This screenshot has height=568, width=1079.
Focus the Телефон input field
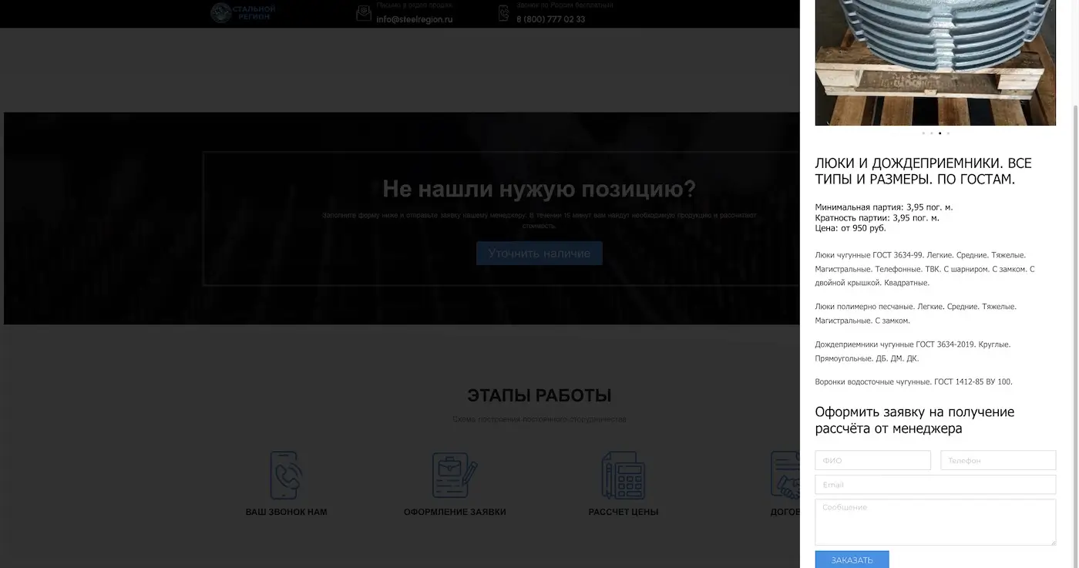pos(998,460)
